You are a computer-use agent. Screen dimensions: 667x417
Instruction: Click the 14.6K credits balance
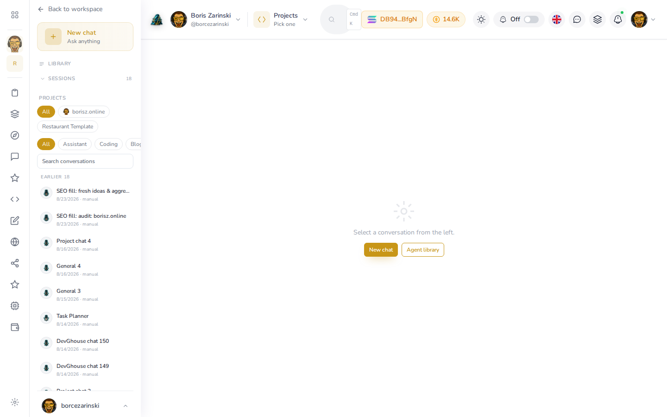pyautogui.click(x=446, y=19)
